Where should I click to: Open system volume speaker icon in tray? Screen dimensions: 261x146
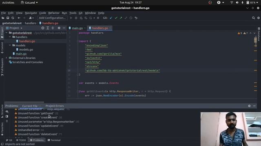point(237,2)
